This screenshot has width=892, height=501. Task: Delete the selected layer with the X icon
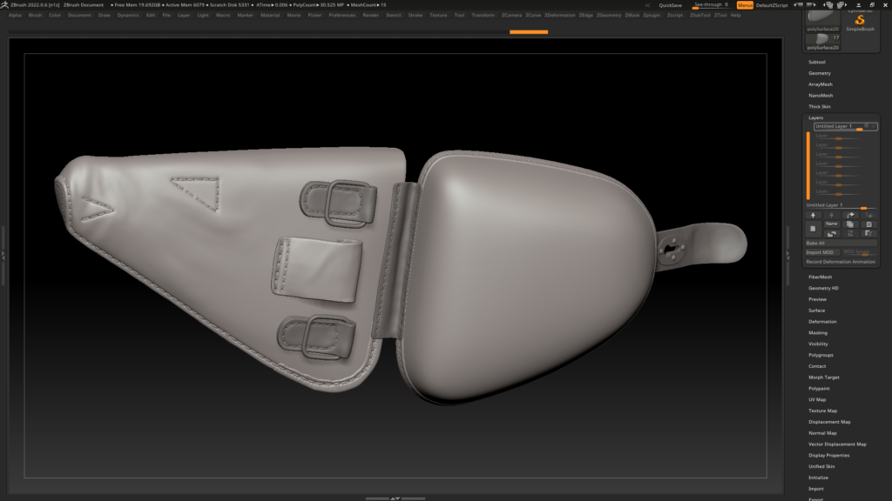tap(868, 224)
